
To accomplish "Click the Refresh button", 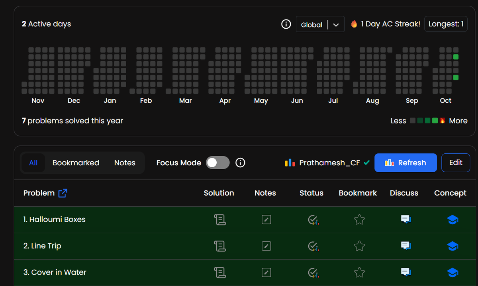I will (x=406, y=163).
